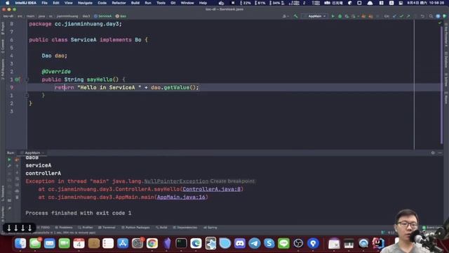This screenshot has width=449, height=253.
Task: Build project with the hammer icon
Action: (x=295, y=16)
